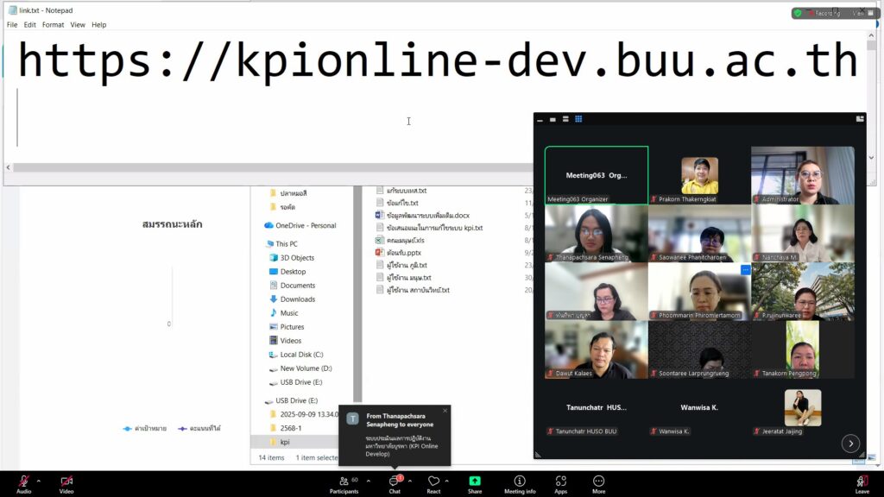This screenshot has width=884, height=497.
Task: Dismiss the chat notification popup
Action: coord(445,411)
